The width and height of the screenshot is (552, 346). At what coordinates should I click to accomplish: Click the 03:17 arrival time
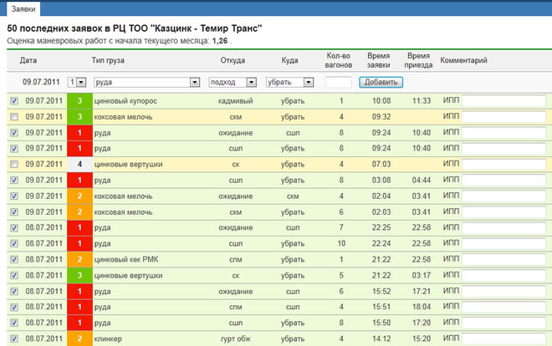(x=422, y=275)
